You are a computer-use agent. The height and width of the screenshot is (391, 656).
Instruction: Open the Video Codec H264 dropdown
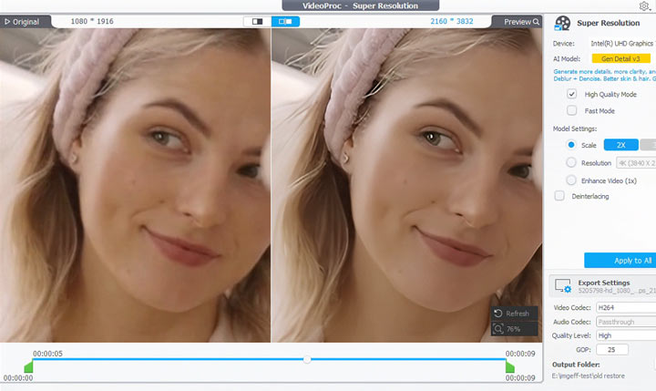(x=626, y=307)
